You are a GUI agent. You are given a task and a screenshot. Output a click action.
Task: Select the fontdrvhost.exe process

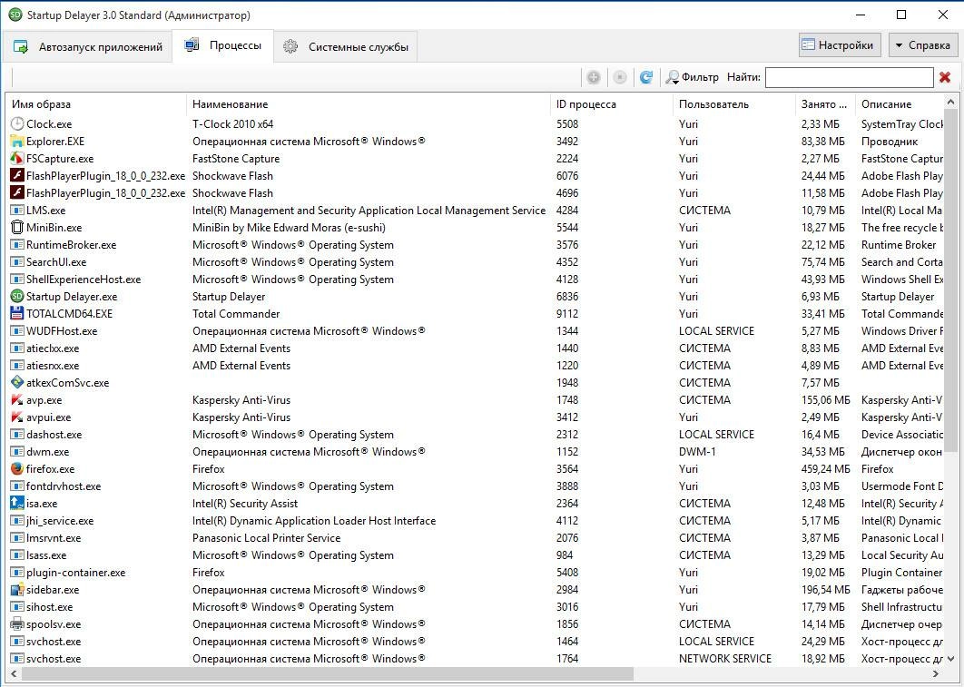(476, 486)
